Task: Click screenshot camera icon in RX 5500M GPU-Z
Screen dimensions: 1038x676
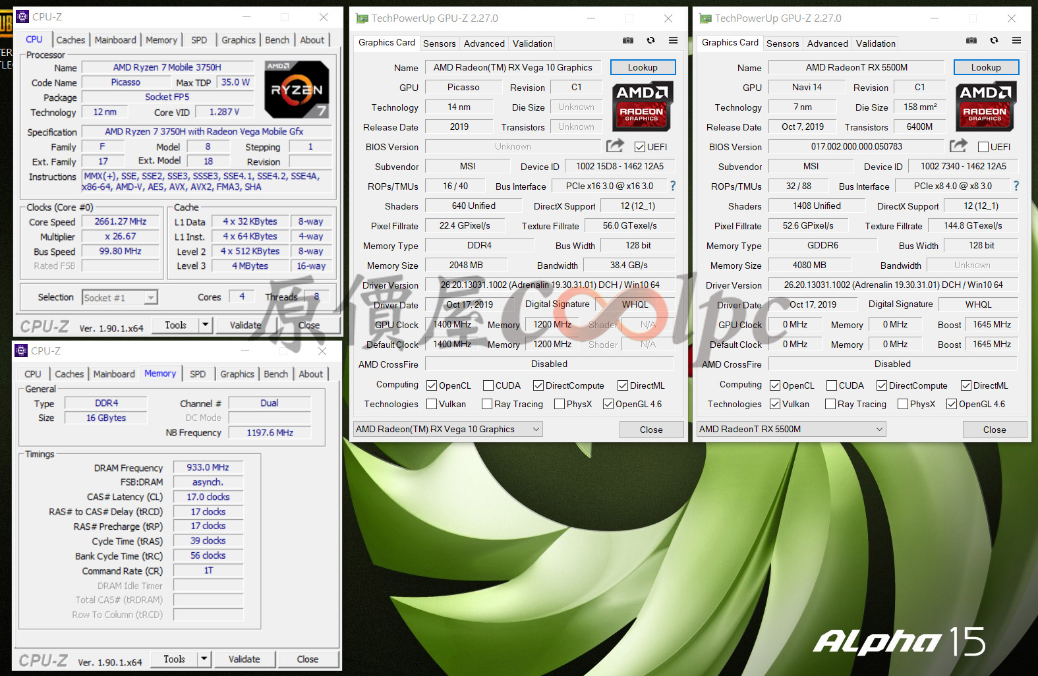Action: 971,41
